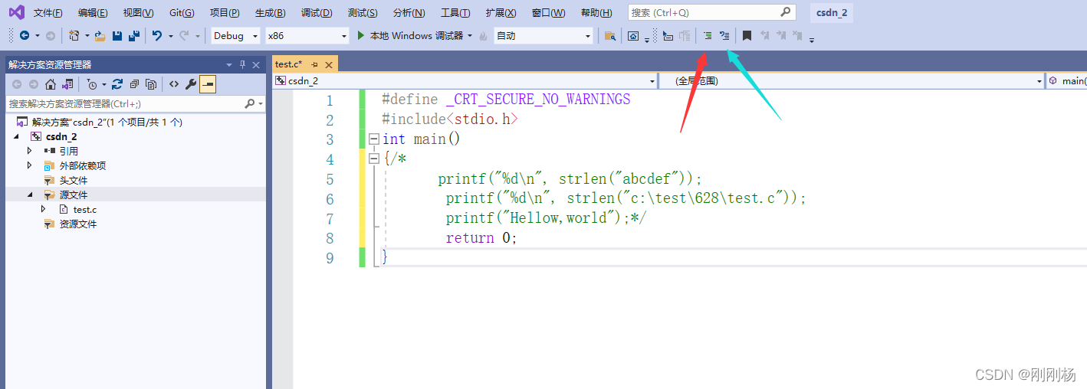Open the 调试(D) menu
This screenshot has width=1087, height=389.
317,13
